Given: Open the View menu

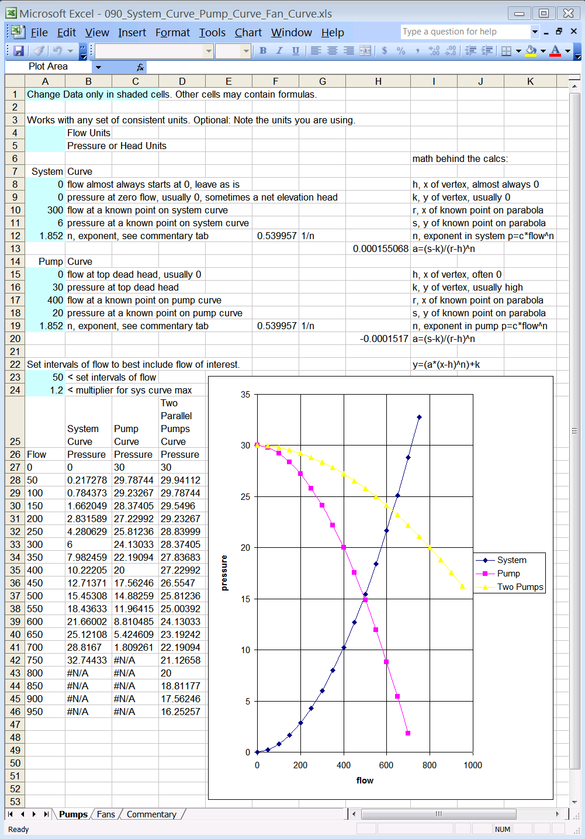Looking at the screenshot, I should (97, 32).
